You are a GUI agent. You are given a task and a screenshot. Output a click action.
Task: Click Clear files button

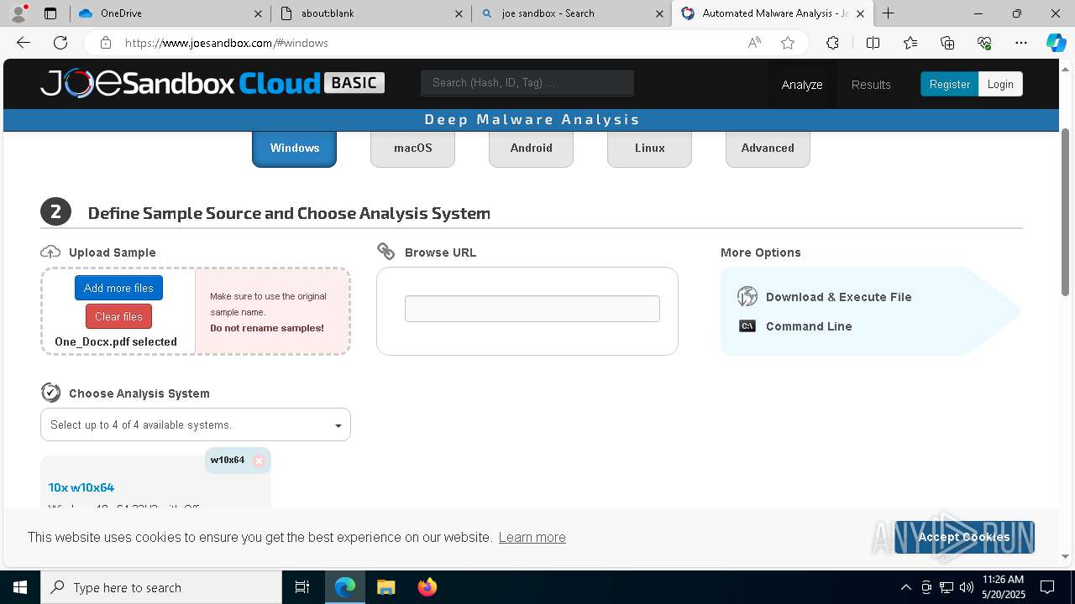[x=118, y=316]
